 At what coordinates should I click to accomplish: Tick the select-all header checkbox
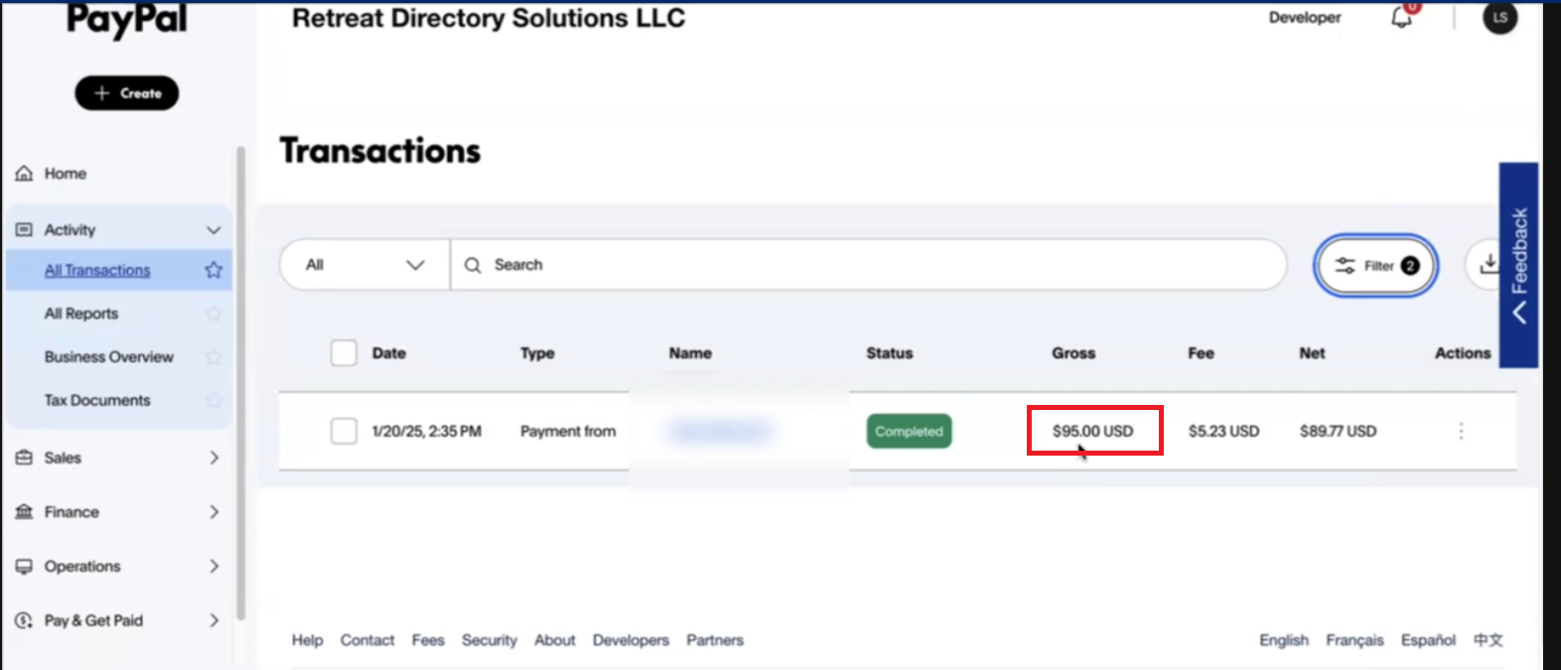pos(344,352)
